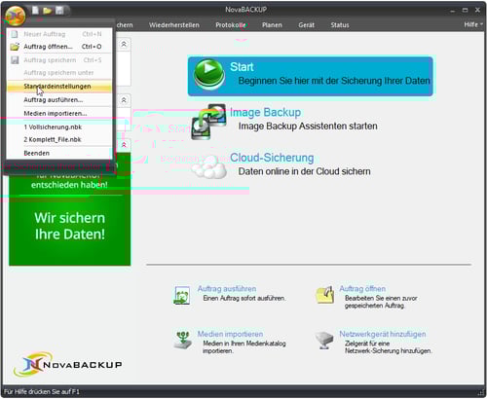Click the Auftrag ausführen link at bottom
This screenshot has width=487, height=399.
(227, 289)
